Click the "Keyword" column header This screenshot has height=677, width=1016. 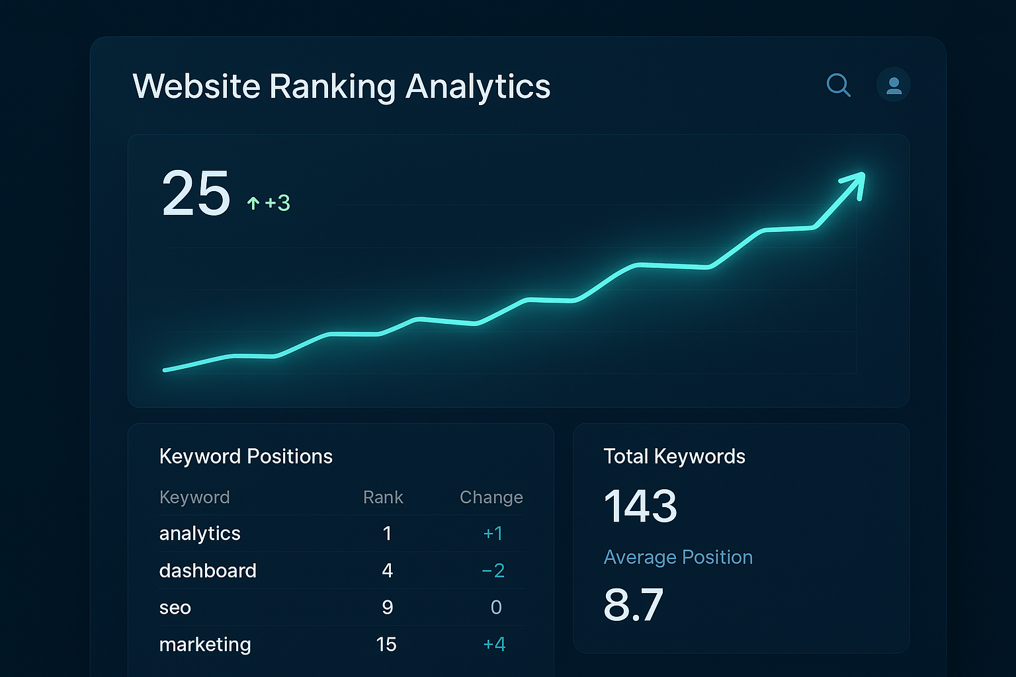(194, 497)
